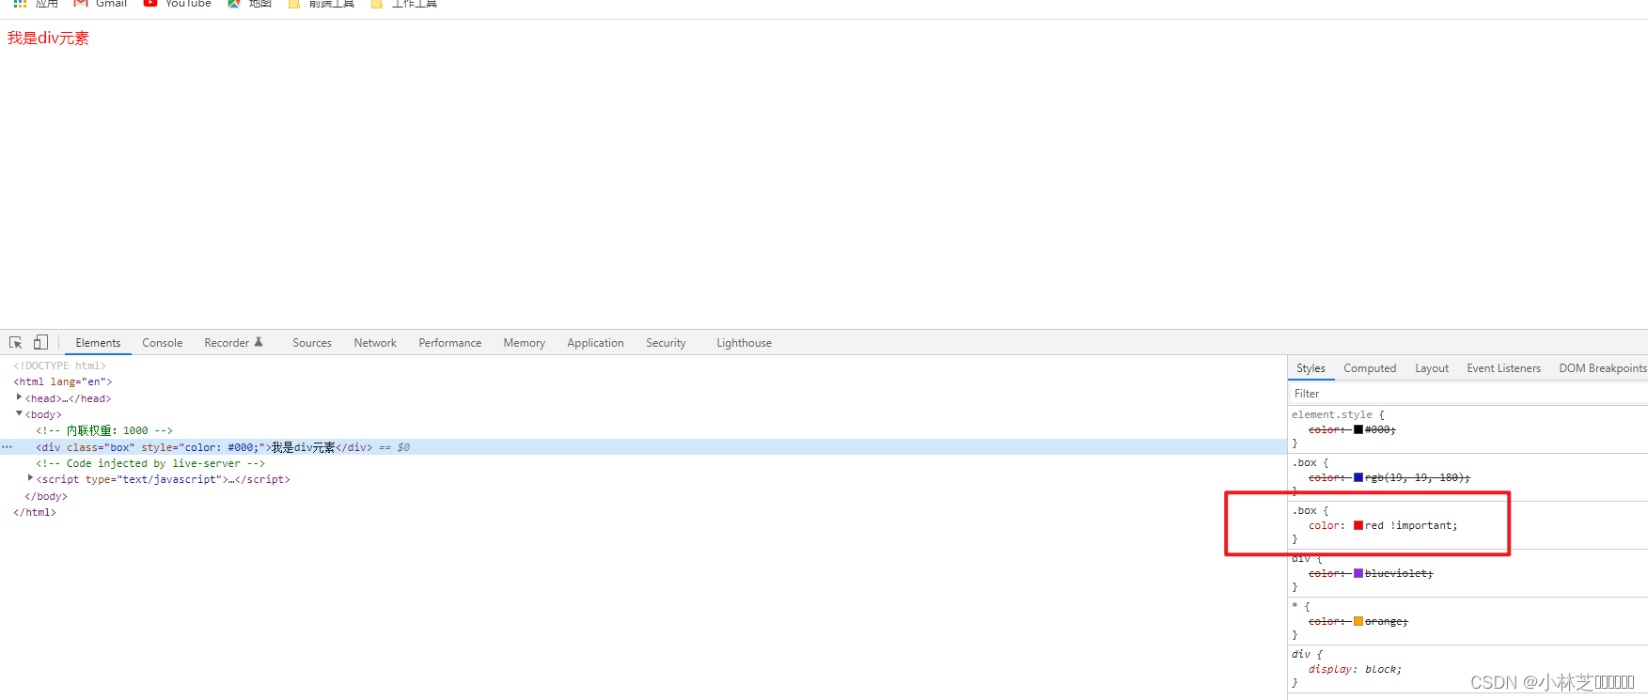
Task: Open the Gmail bookmark
Action: point(101,4)
